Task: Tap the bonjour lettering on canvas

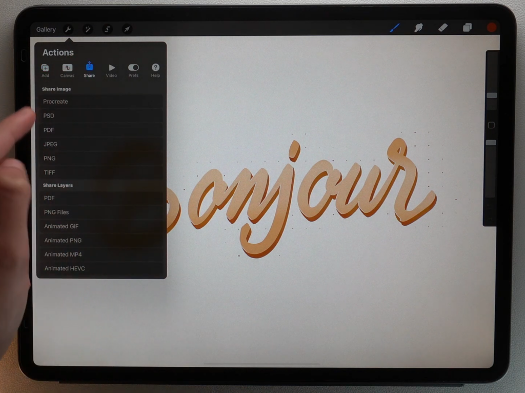Action: 301,198
